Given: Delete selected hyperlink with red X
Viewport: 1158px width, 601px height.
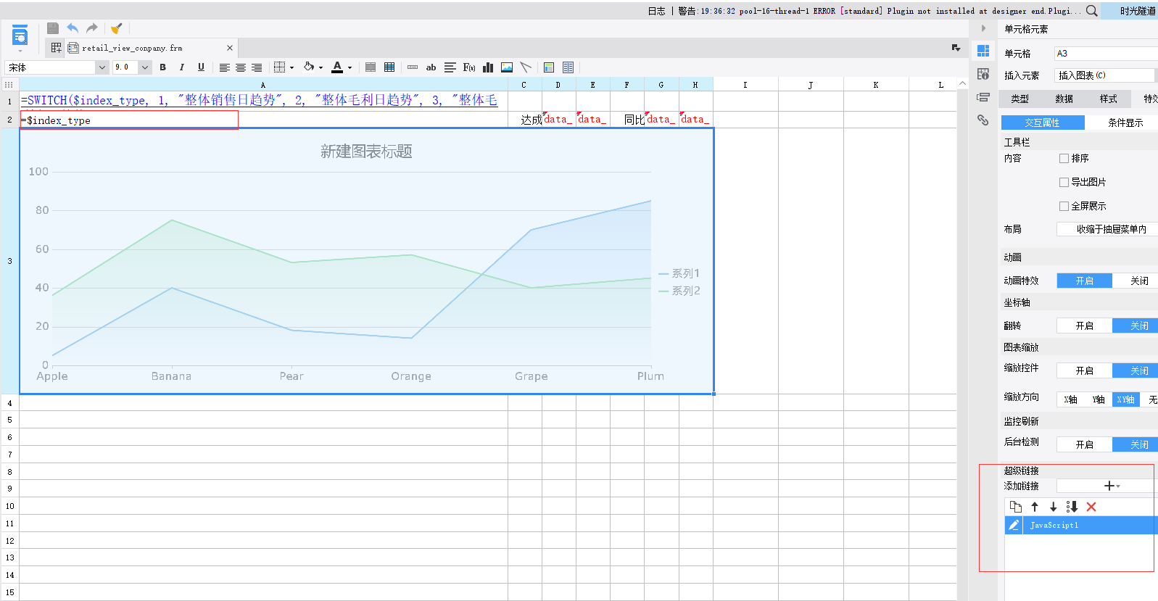Looking at the screenshot, I should (x=1091, y=507).
